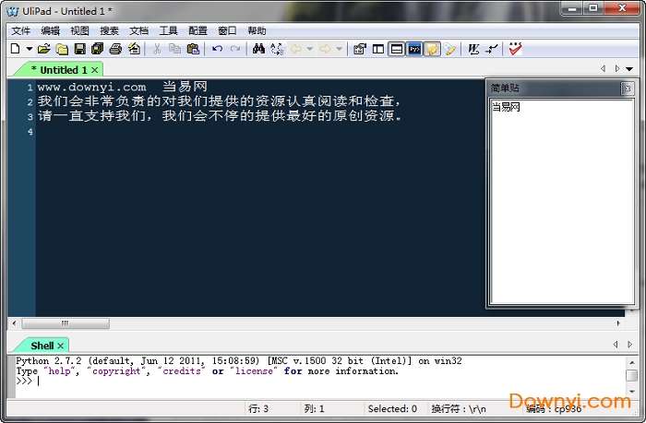This screenshot has width=646, height=423.
Task: Open the editor tab list dropdown
Action: [629, 69]
